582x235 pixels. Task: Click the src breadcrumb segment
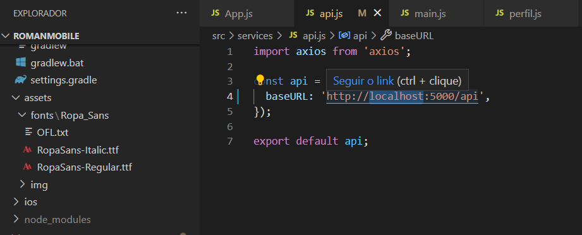coord(219,36)
